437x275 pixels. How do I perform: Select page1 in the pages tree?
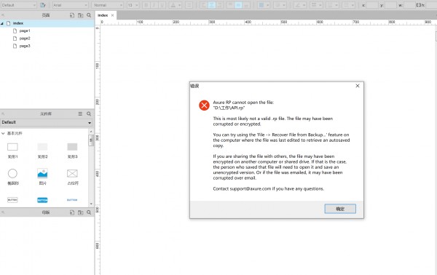click(25, 31)
